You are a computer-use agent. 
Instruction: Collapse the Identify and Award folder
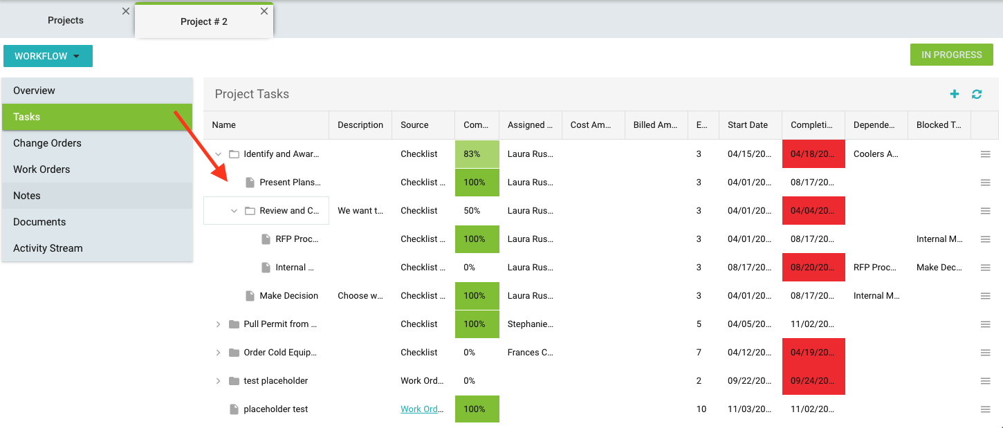218,154
